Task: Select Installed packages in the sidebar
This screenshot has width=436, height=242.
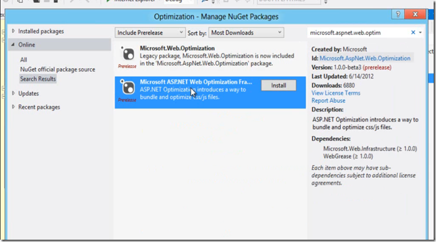Action: pos(41,32)
